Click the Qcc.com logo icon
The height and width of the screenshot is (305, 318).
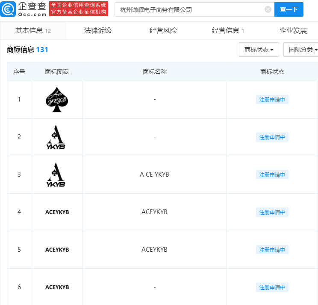point(8,9)
